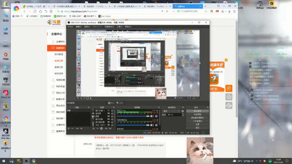Open 360 browser from taskbar
The width and height of the screenshot is (292, 164).
coord(34,161)
